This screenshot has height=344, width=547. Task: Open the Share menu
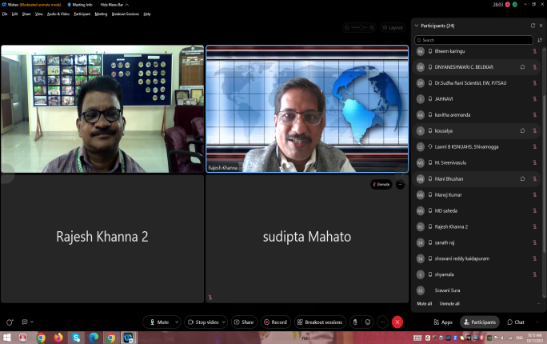click(x=26, y=14)
